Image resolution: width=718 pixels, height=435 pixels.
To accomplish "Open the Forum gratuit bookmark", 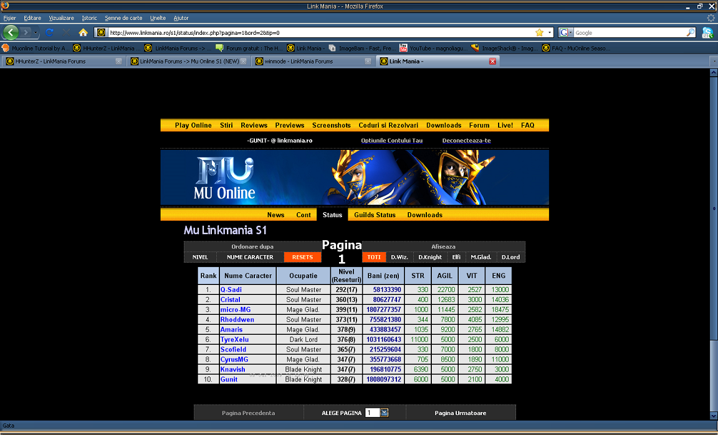I will (x=249, y=48).
